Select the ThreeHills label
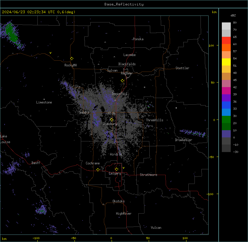This screenshot has width=248, height=242. pyautogui.click(x=154, y=120)
